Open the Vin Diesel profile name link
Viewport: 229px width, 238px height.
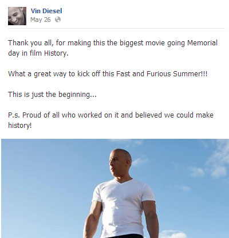point(46,11)
